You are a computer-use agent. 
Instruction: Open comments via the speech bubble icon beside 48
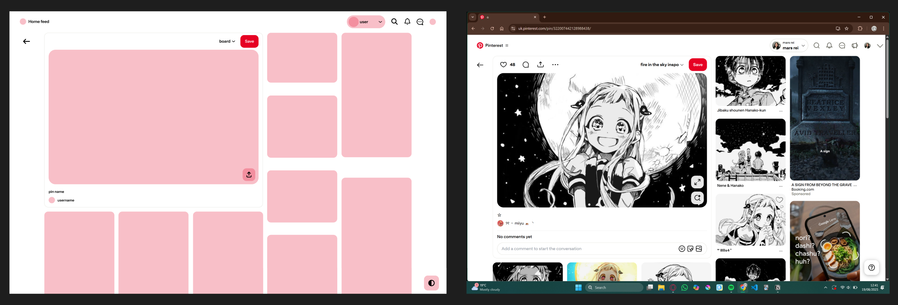point(526,65)
